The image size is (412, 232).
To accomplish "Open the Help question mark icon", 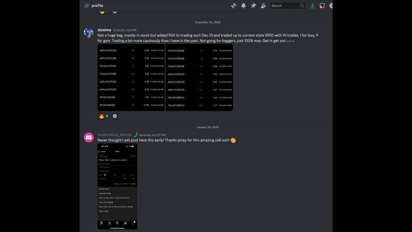I will pyautogui.click(x=331, y=5).
